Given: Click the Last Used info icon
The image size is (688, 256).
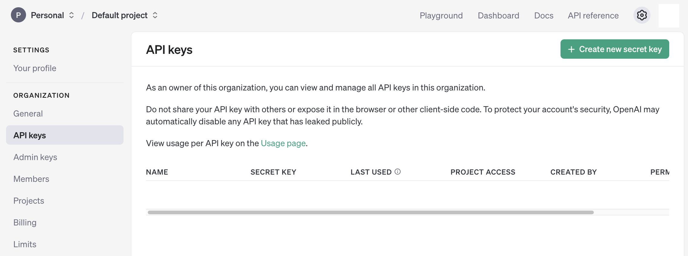Looking at the screenshot, I should point(398,172).
